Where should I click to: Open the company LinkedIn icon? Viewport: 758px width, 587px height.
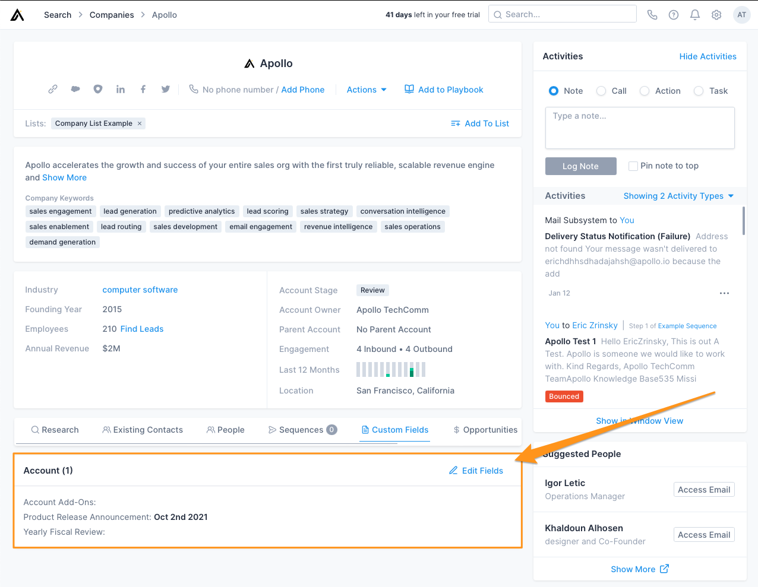pyautogui.click(x=121, y=89)
